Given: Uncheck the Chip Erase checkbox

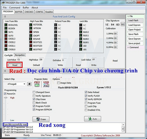Looking at the screenshot, I should tap(34, 99).
